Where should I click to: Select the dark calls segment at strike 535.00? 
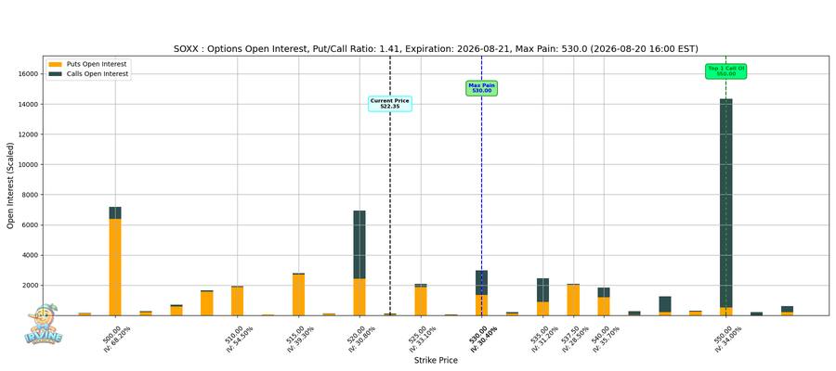542,290
